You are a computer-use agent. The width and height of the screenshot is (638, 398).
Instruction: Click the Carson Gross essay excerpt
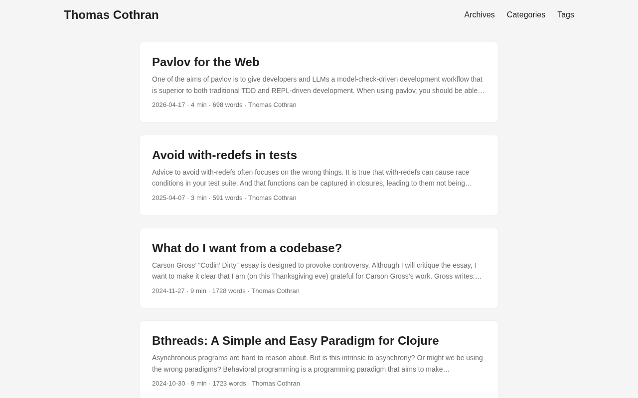tap(317, 271)
